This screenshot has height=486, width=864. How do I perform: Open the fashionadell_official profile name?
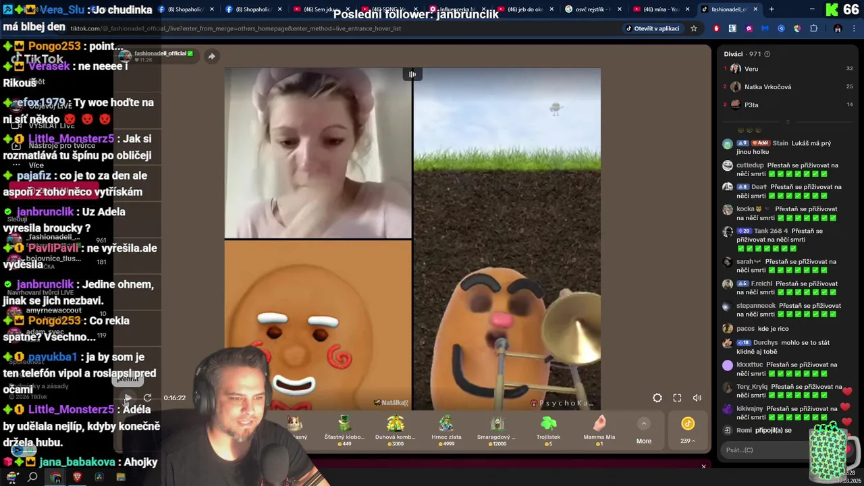pyautogui.click(x=160, y=53)
